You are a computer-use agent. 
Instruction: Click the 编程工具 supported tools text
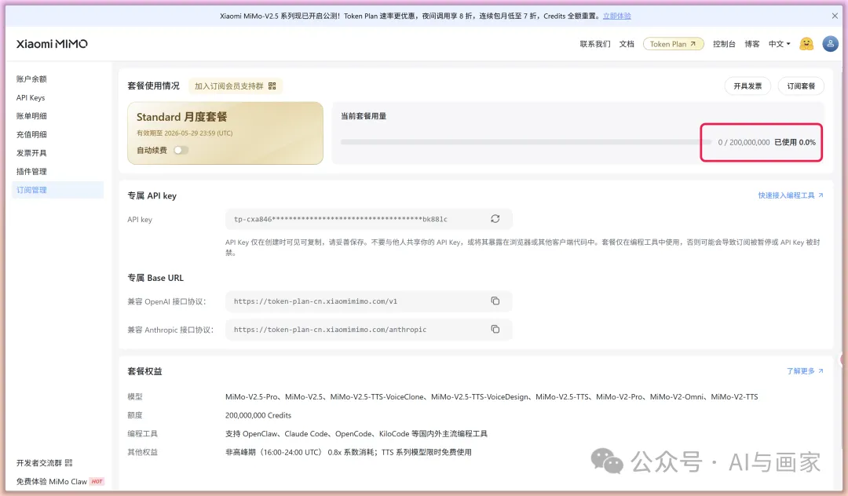point(356,434)
